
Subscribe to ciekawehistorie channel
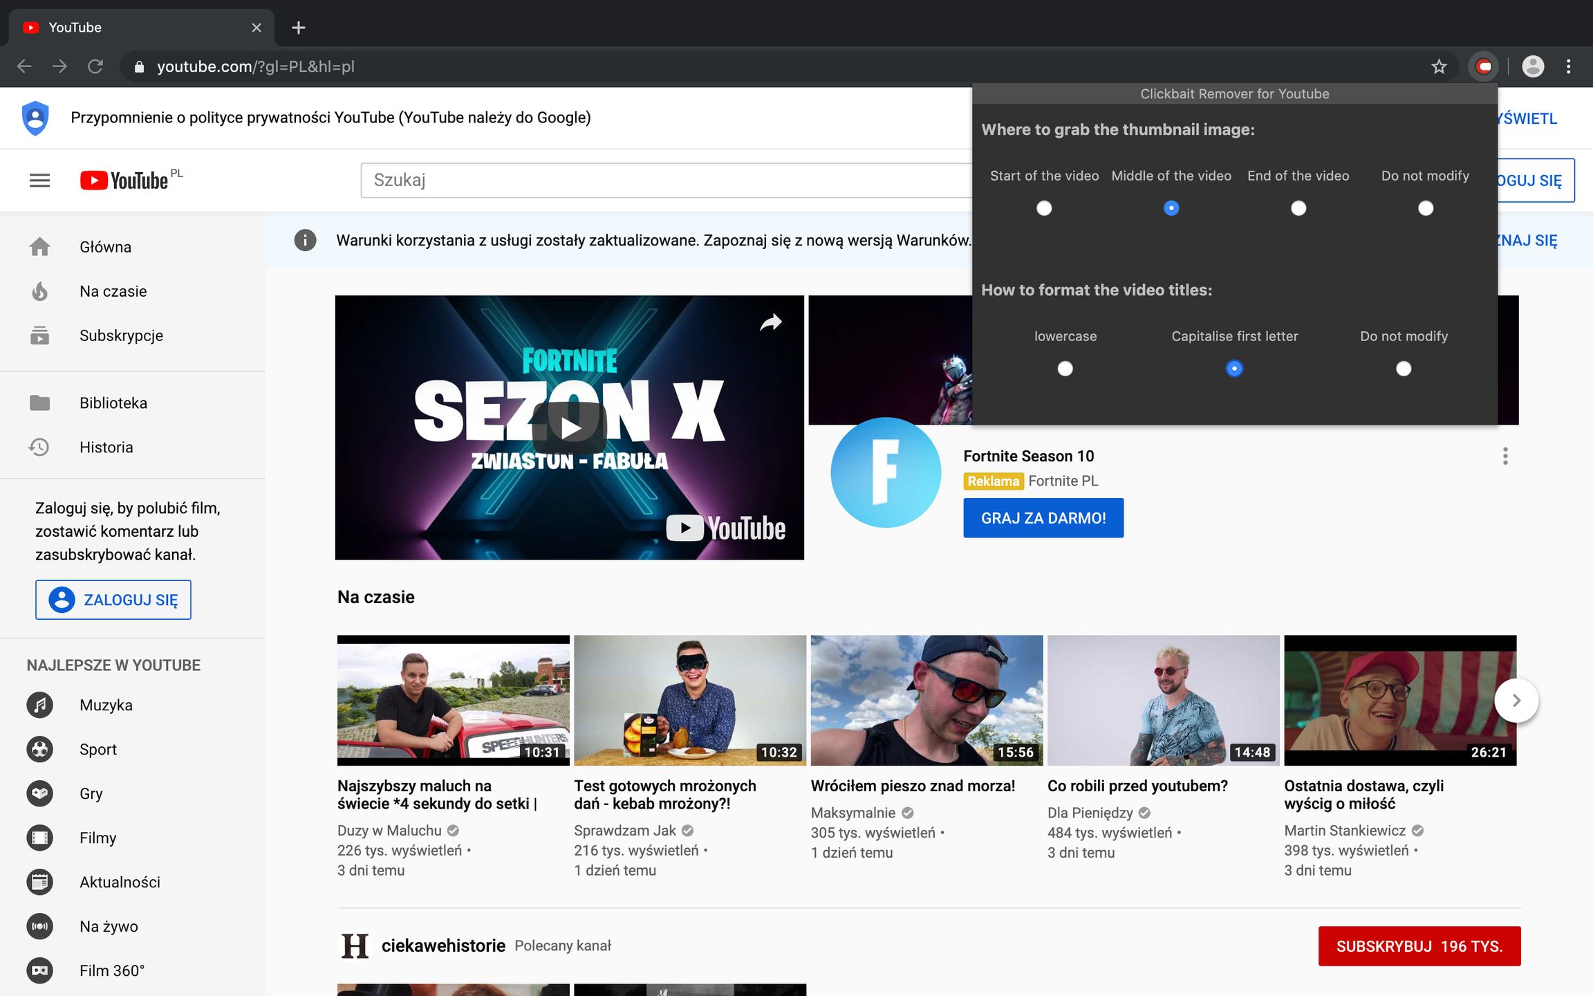(x=1419, y=946)
